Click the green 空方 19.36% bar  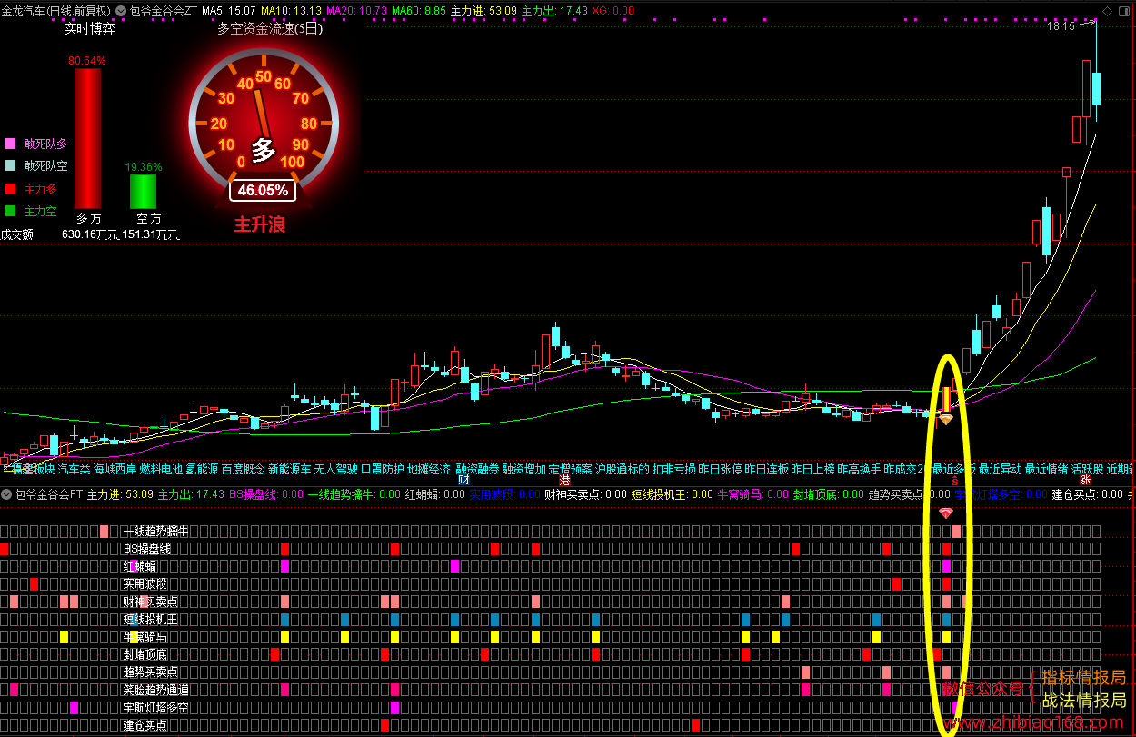(143, 192)
